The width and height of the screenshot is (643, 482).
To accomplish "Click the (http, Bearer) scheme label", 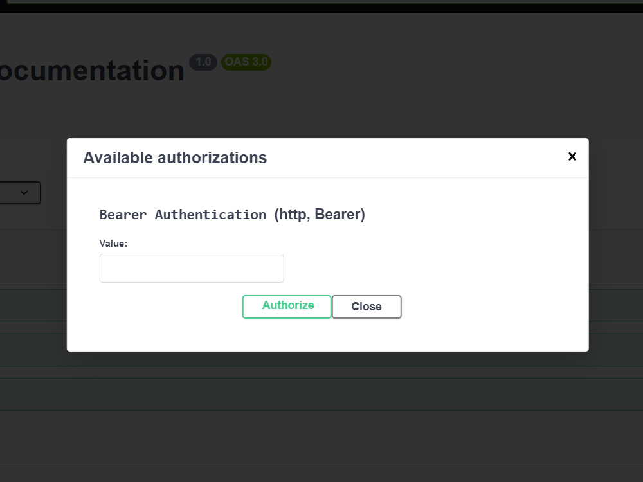I will pos(320,214).
